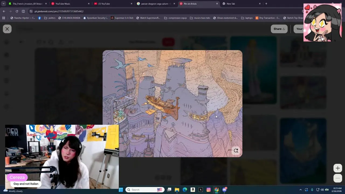Zoom in with the plus button
Image resolution: width=345 pixels, height=194 pixels.
338,168
